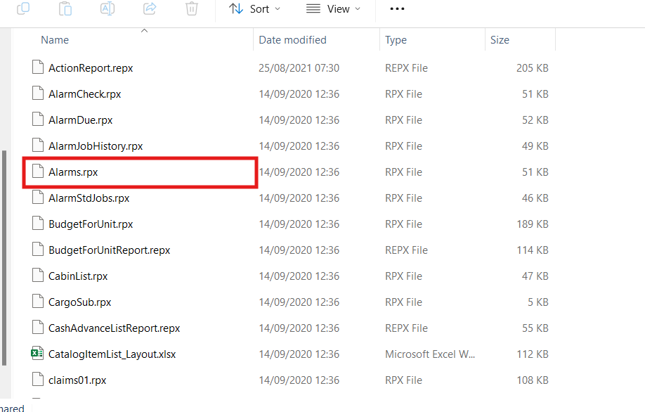This screenshot has height=412, width=645.
Task: Click the Delete trash can icon
Action: (192, 8)
